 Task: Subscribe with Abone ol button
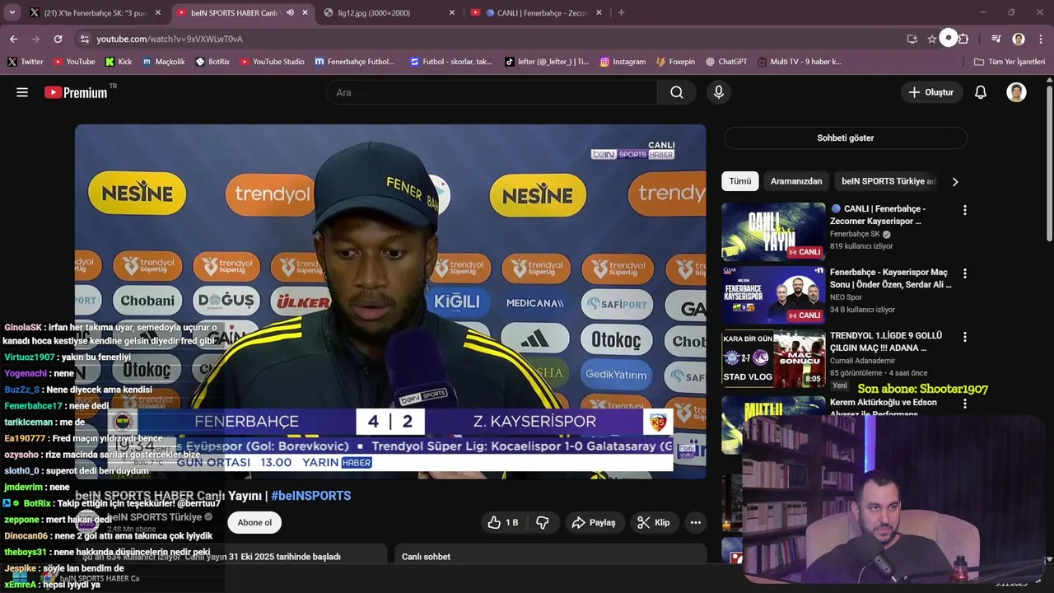coord(254,522)
